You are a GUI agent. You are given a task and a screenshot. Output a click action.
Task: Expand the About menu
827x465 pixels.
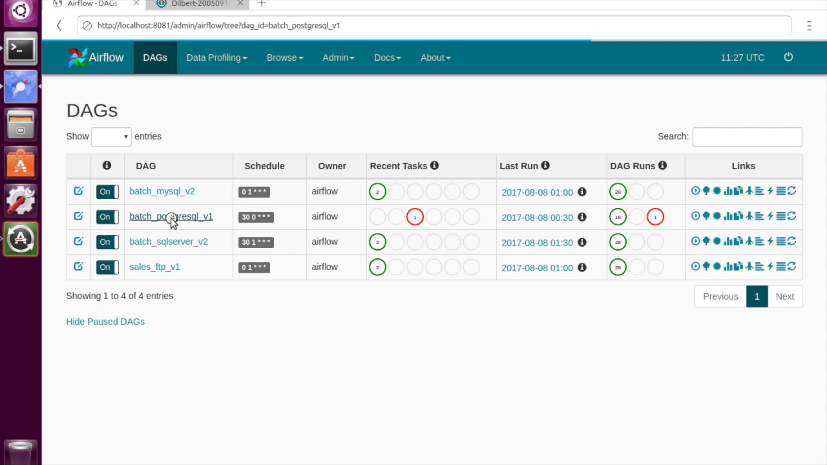tap(435, 57)
